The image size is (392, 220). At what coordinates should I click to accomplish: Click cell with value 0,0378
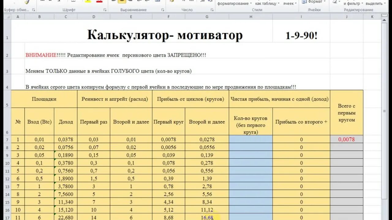tap(66, 139)
